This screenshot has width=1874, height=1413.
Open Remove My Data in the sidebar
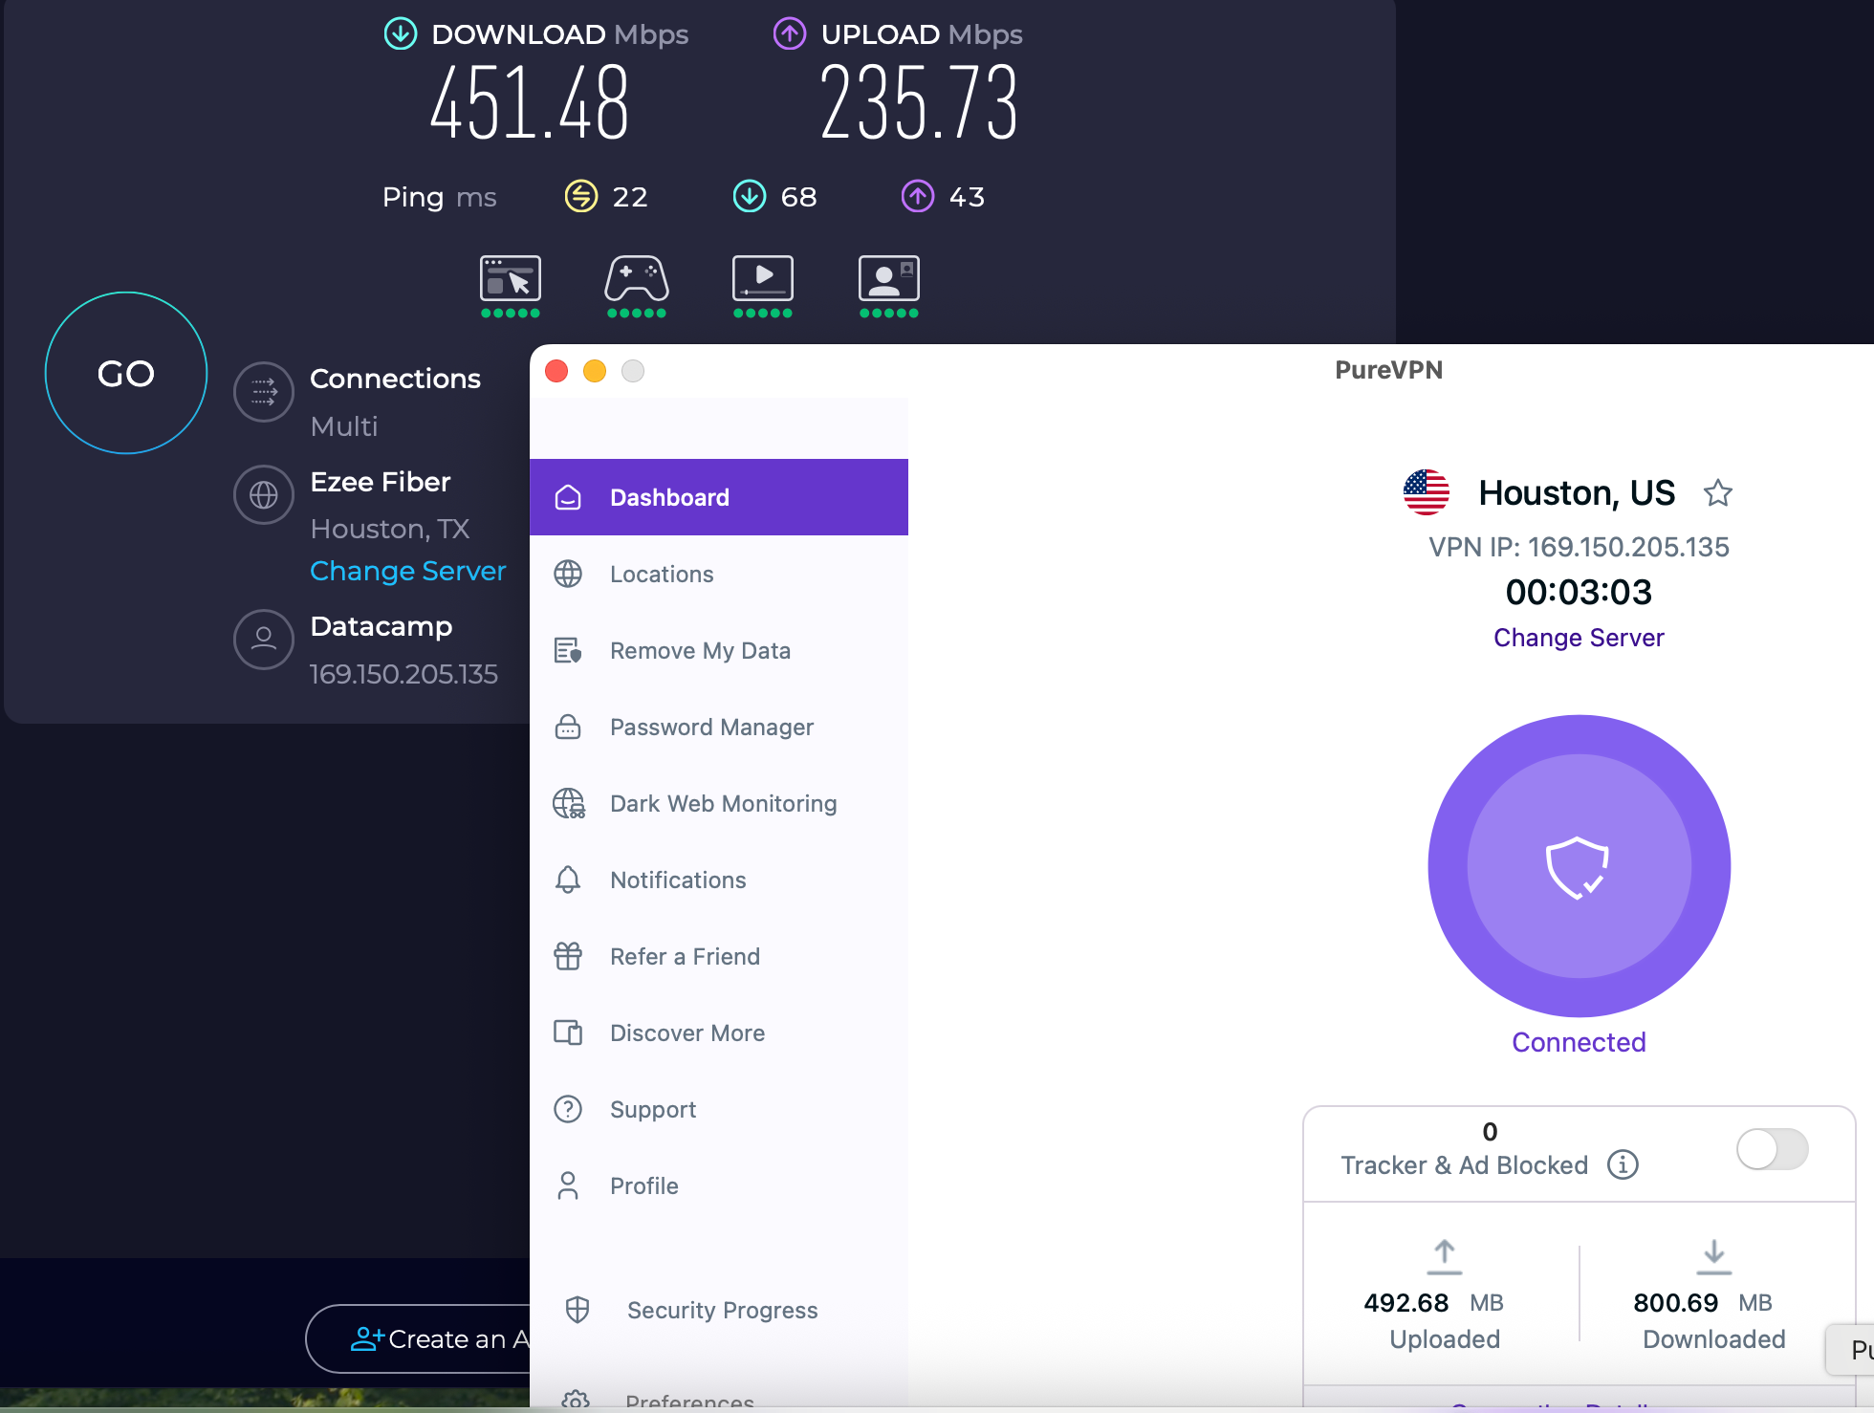tap(719, 650)
